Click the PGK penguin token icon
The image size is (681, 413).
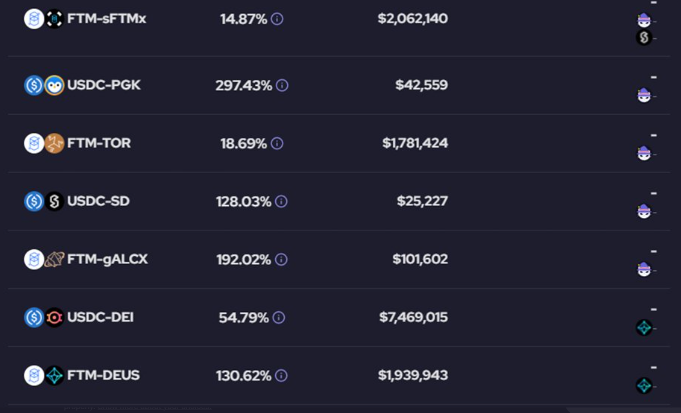[54, 86]
